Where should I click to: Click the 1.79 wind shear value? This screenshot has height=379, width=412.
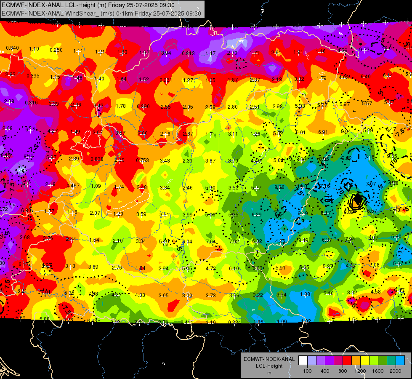click(x=322, y=78)
